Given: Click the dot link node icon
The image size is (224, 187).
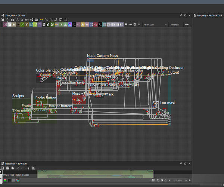Looking at the screenshot, I should pyautogui.click(x=130, y=24).
